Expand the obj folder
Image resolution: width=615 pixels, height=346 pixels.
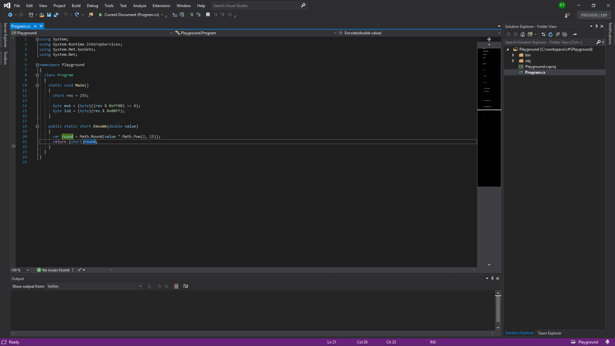513,61
